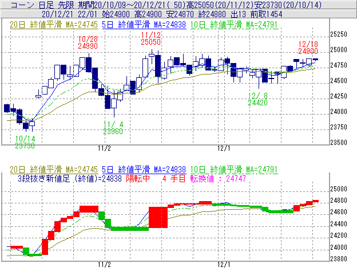Screen dimensions: 357x271
Task: Click the 11/2 date label under upper chart
Action: pos(104,148)
